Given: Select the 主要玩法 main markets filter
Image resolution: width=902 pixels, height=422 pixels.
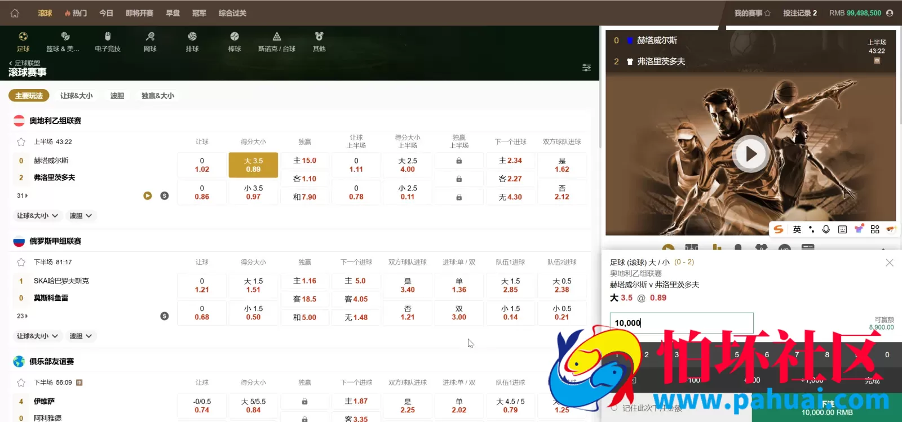Looking at the screenshot, I should click(29, 96).
